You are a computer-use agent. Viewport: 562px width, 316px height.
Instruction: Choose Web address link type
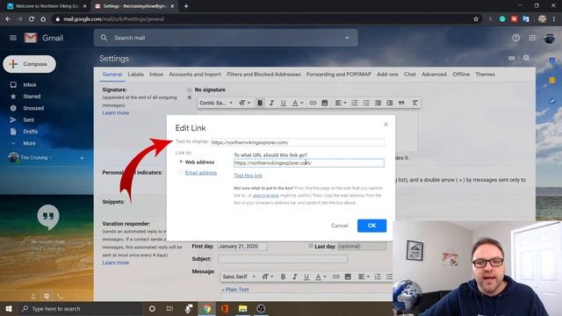click(x=181, y=162)
